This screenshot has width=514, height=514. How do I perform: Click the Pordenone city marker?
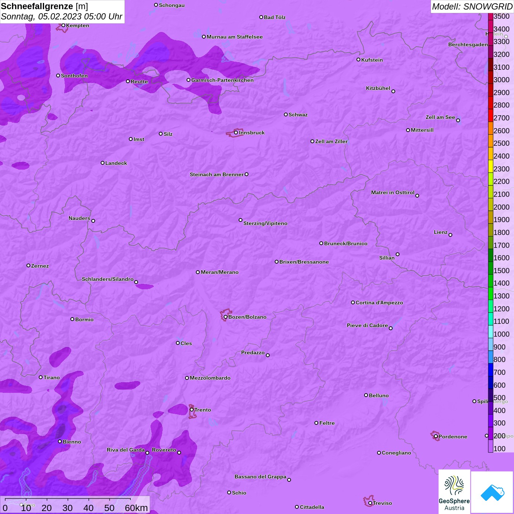click(436, 437)
